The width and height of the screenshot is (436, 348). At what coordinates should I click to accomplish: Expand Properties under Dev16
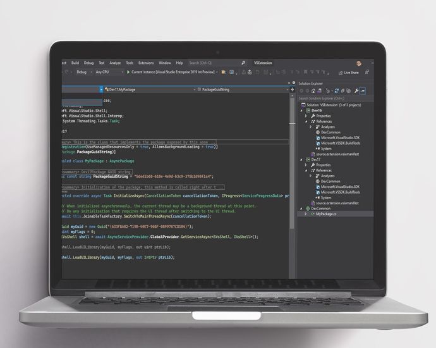(306, 116)
